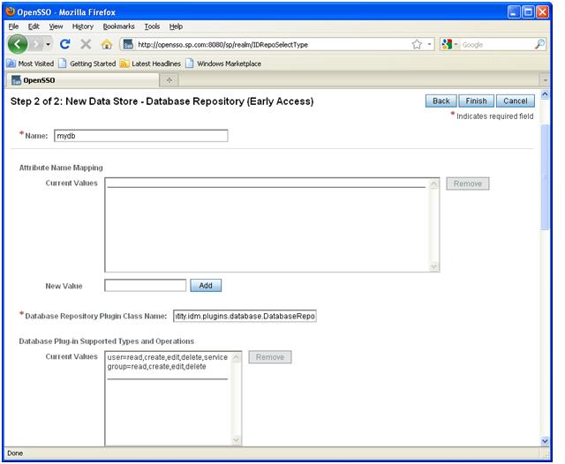The image size is (565, 464).
Task: Click Remove beside Supported Types list
Action: click(270, 357)
